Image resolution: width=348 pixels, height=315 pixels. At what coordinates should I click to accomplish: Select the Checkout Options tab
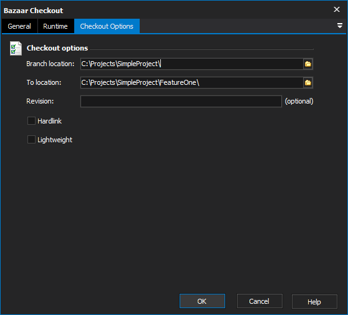point(107,26)
